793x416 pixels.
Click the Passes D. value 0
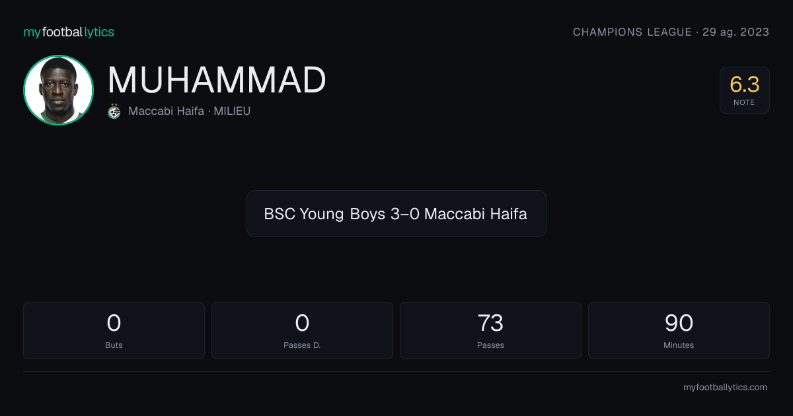pos(302,323)
